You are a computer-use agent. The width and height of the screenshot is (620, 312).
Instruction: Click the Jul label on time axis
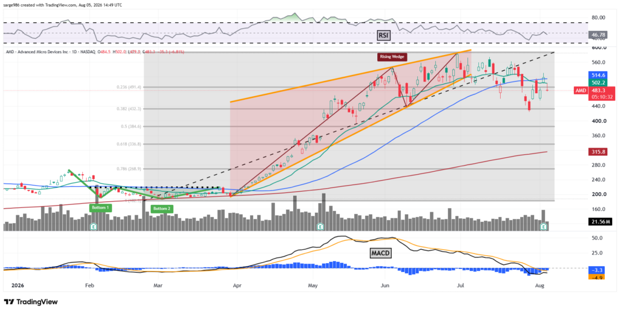[x=461, y=285]
